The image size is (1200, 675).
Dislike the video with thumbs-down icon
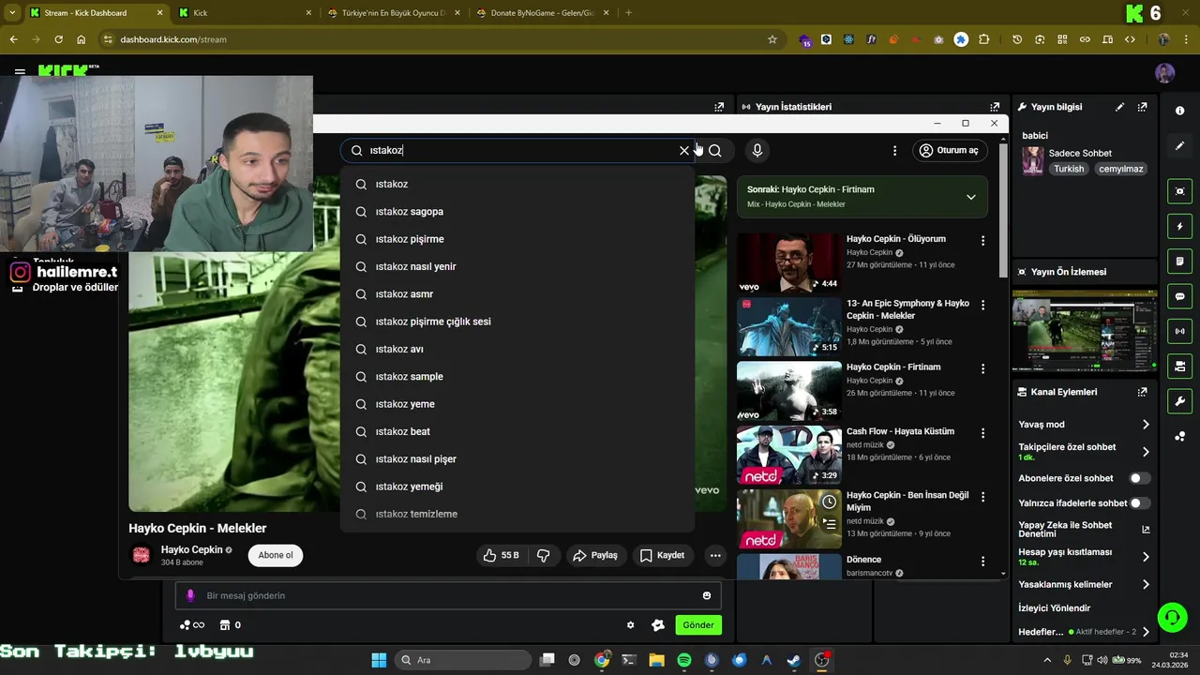point(543,555)
